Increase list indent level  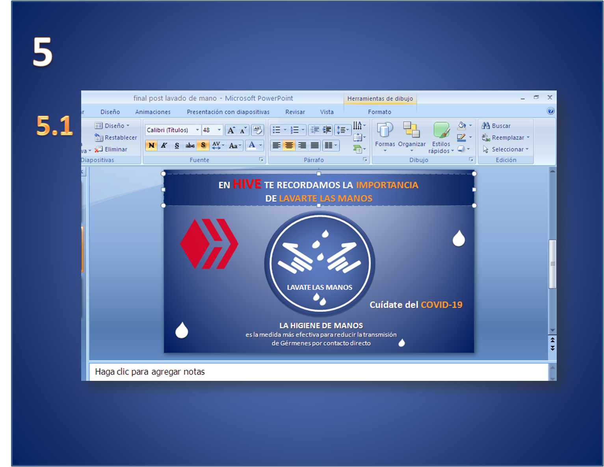click(327, 130)
